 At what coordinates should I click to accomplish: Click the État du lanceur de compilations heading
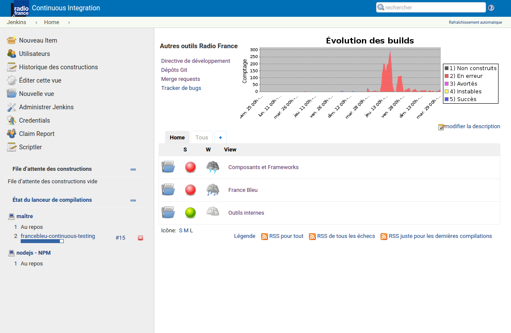[52, 200]
